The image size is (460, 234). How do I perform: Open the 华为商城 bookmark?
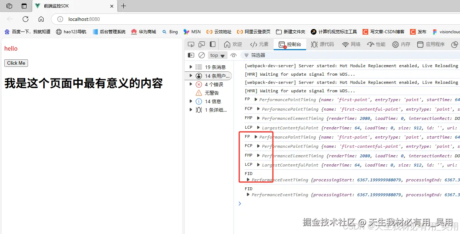click(144, 32)
